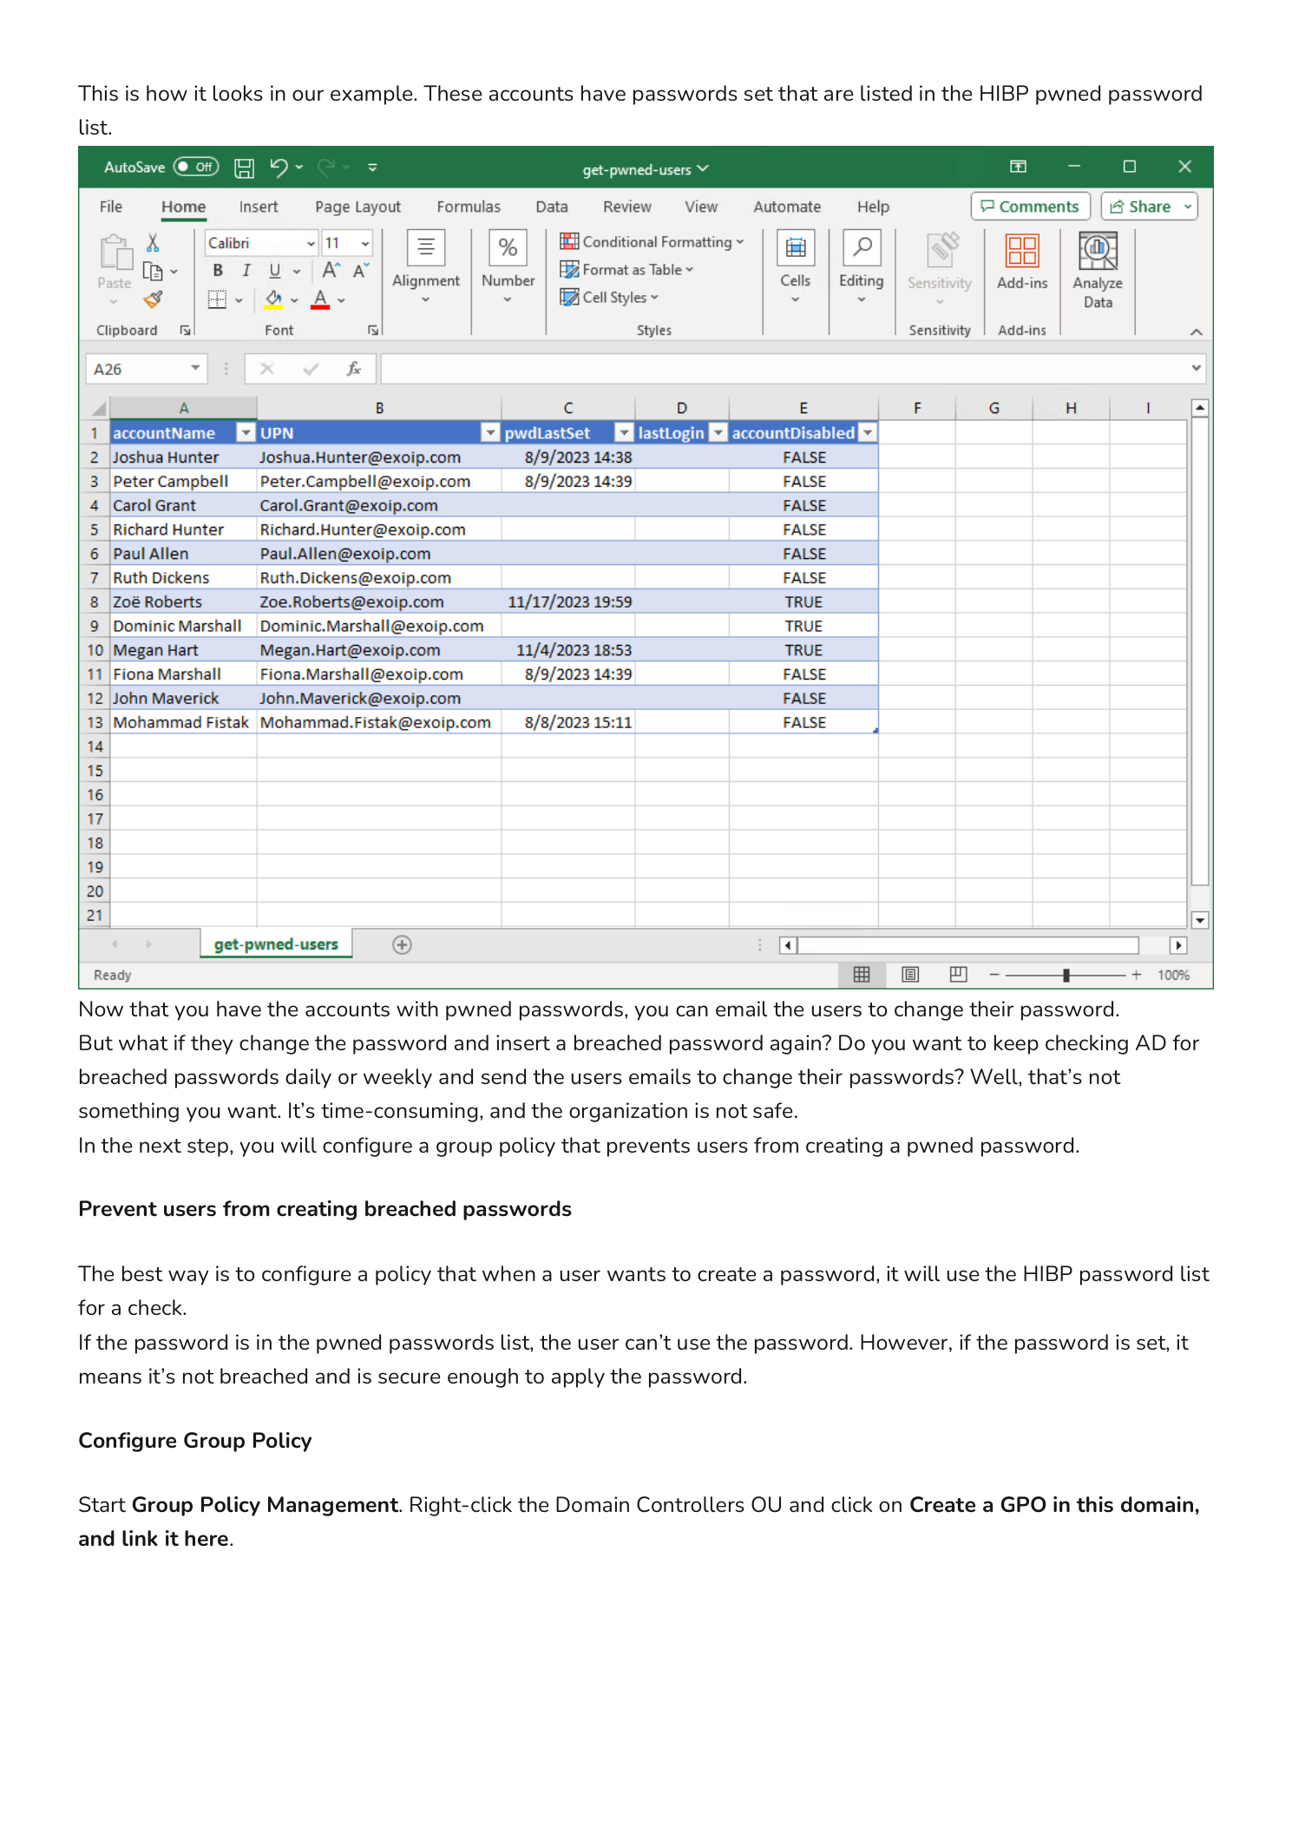This screenshot has width=1292, height=1827.
Task: Click the Ribbon Display Options icon
Action: [x=1018, y=167]
